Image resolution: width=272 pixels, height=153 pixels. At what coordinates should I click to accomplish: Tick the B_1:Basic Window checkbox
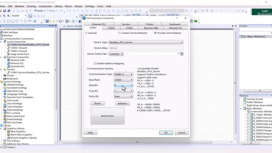pyautogui.click(x=248, y=115)
